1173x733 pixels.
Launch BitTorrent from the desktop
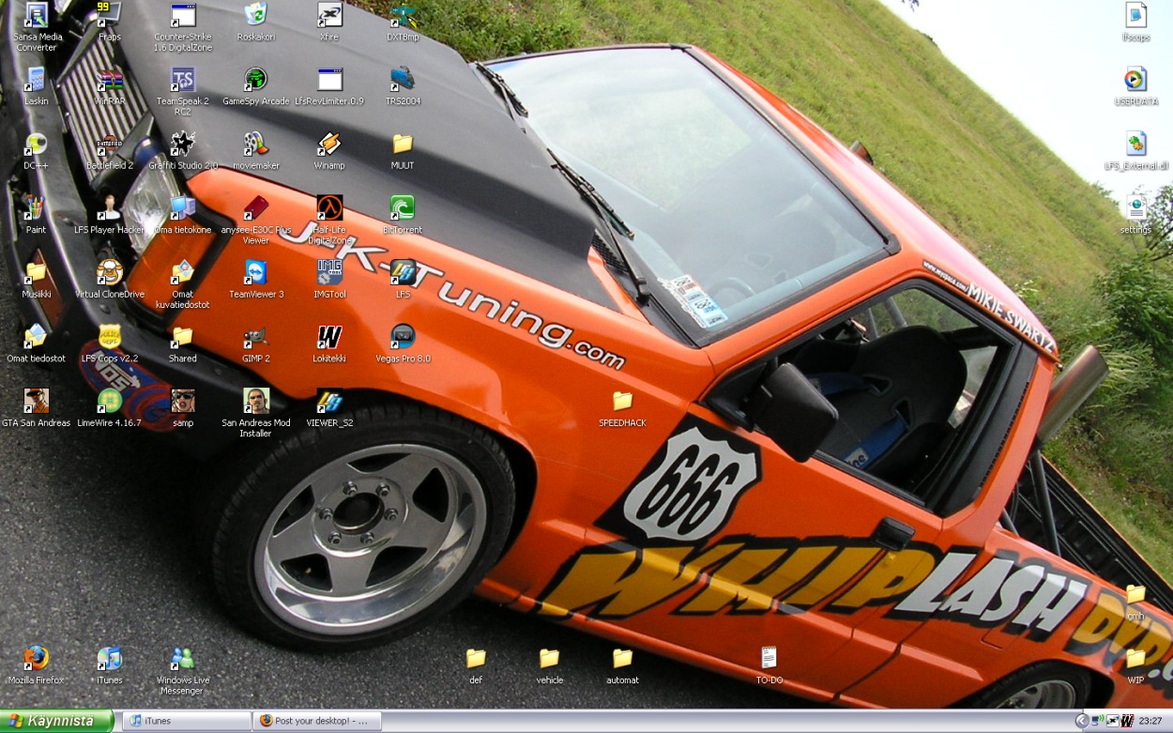coord(403,208)
